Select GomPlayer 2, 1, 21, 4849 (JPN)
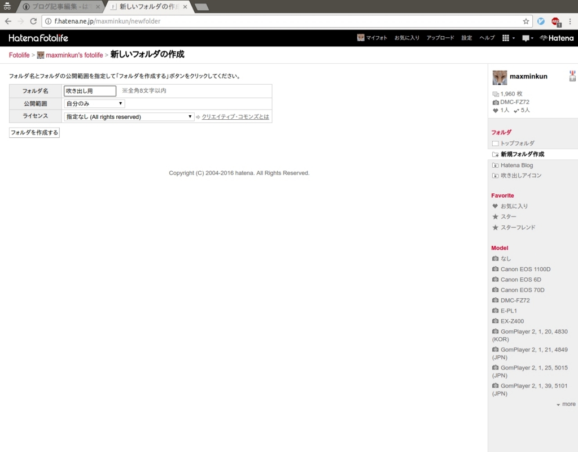578x452 pixels. click(529, 353)
